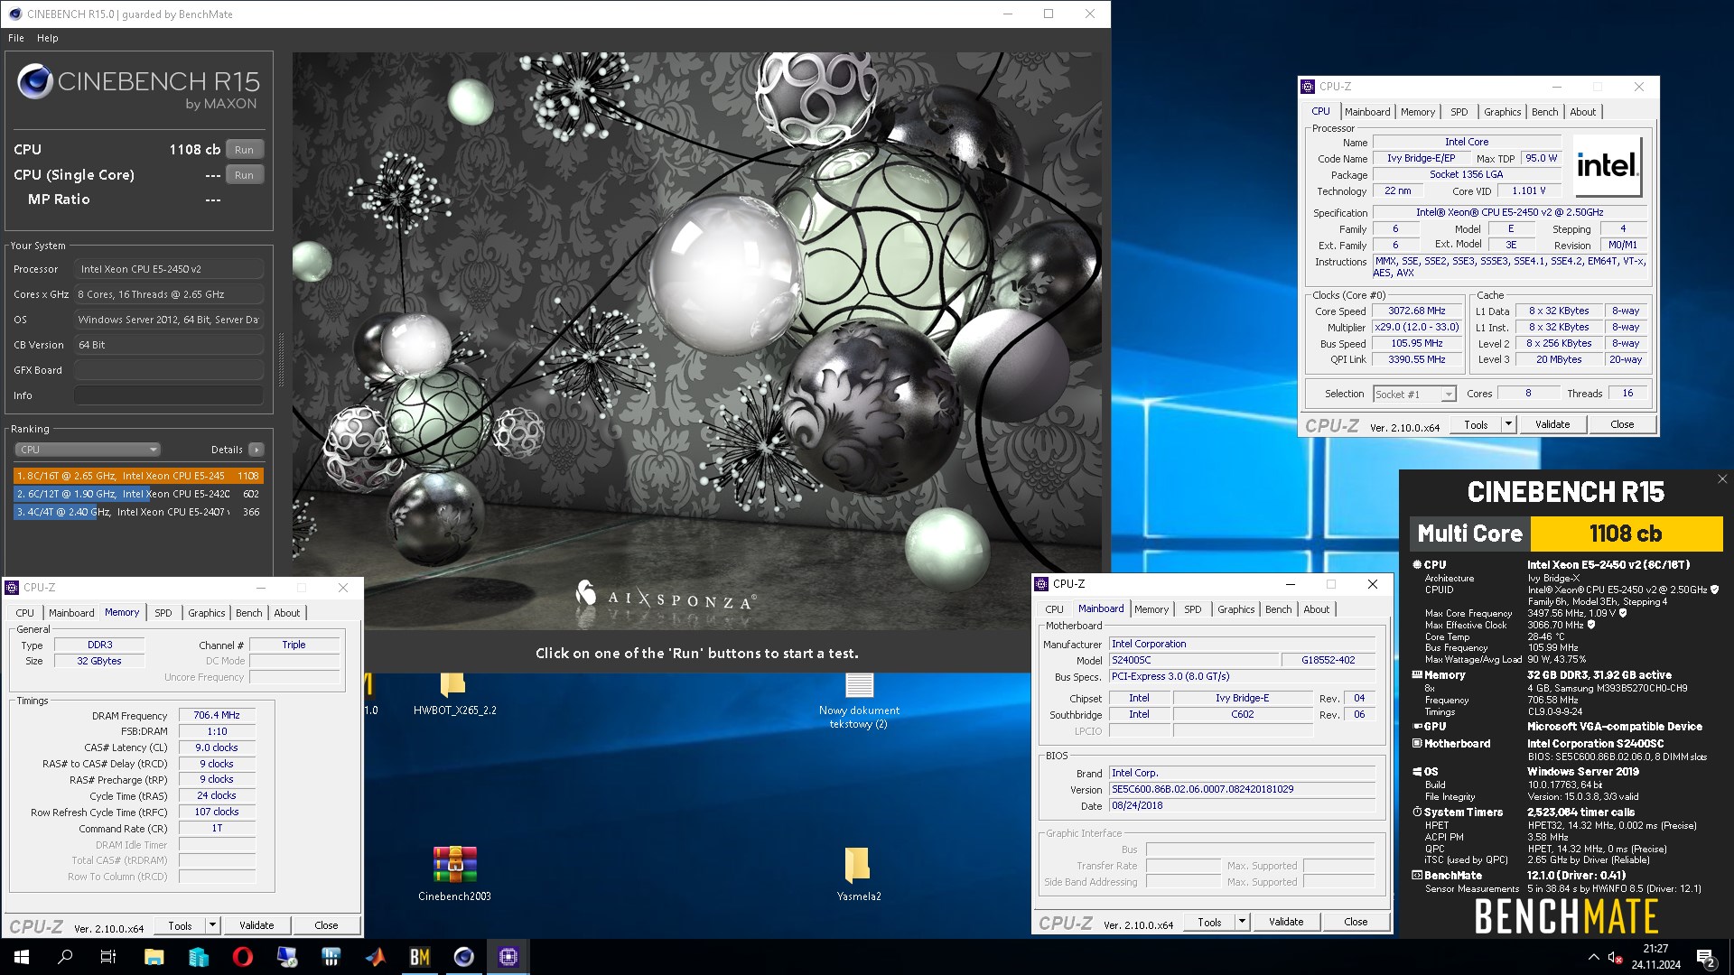
Task: Expand Tools arrow in Mainboard CPU-Z window
Action: click(1242, 922)
